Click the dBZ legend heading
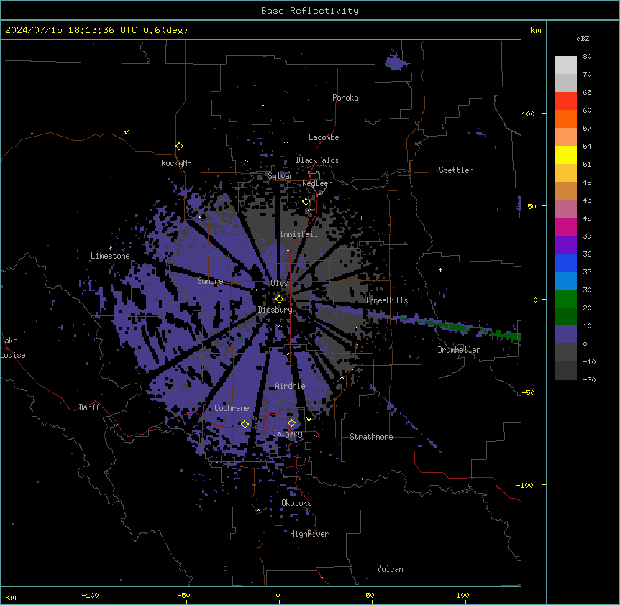Image resolution: width=620 pixels, height=605 pixels. pos(583,39)
